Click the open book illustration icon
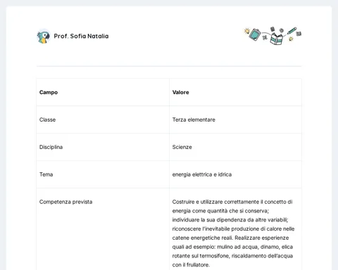Viewport: 338px width, 270px height. 277,39
